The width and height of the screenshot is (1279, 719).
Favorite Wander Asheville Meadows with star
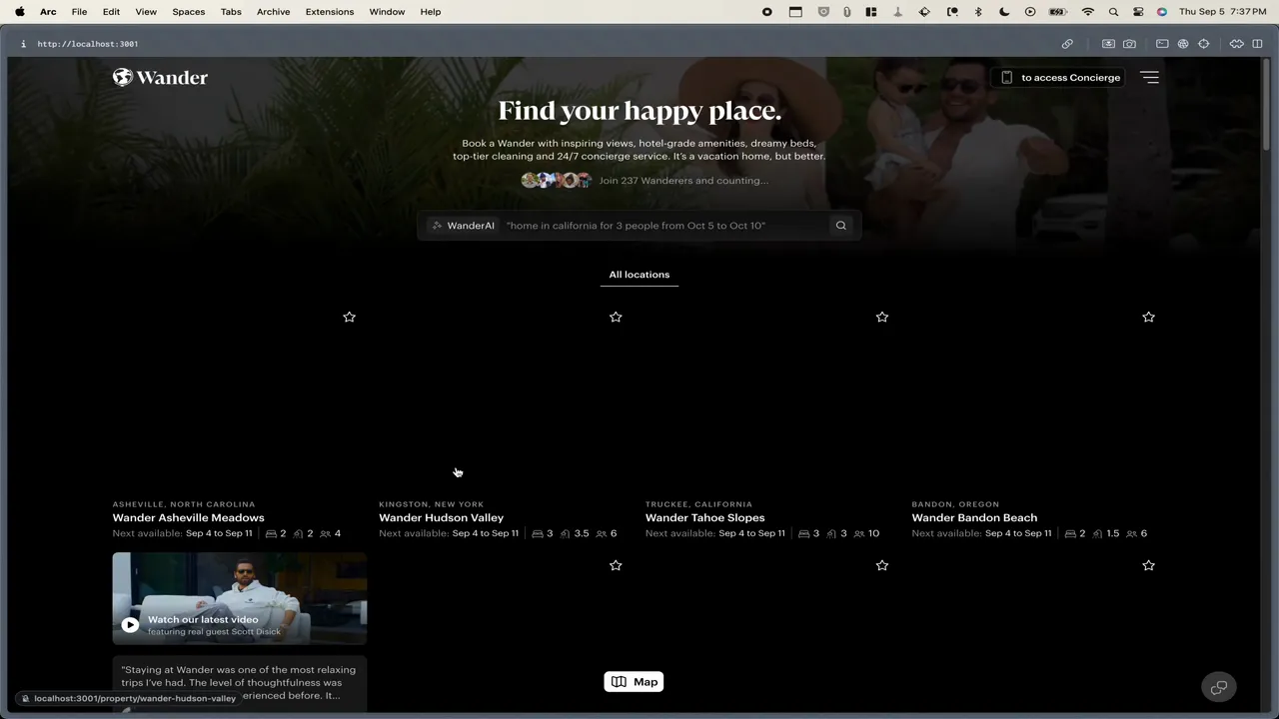click(x=349, y=317)
